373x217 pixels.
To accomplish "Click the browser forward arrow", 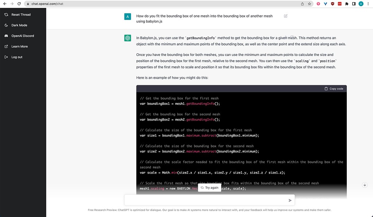I will click(12, 4).
